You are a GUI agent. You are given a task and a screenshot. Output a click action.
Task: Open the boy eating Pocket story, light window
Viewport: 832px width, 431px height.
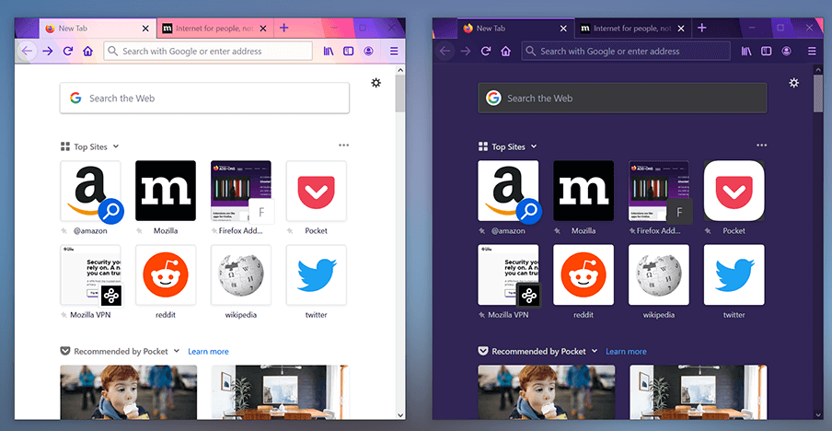pyautogui.click(x=129, y=392)
